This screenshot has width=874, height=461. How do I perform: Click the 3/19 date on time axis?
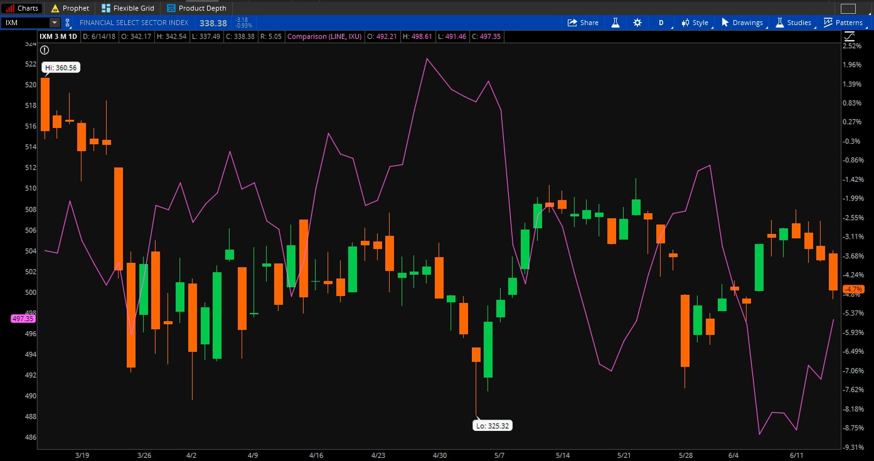pyautogui.click(x=82, y=455)
